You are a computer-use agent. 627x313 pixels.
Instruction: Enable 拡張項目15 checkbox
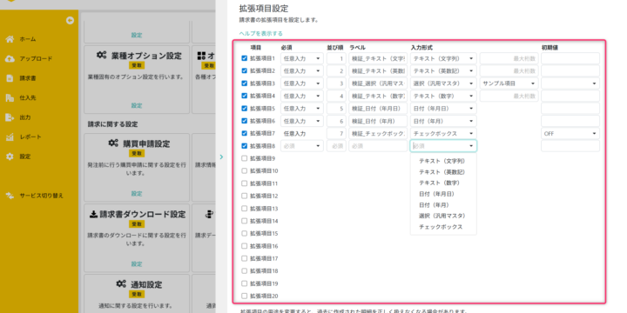245,233
